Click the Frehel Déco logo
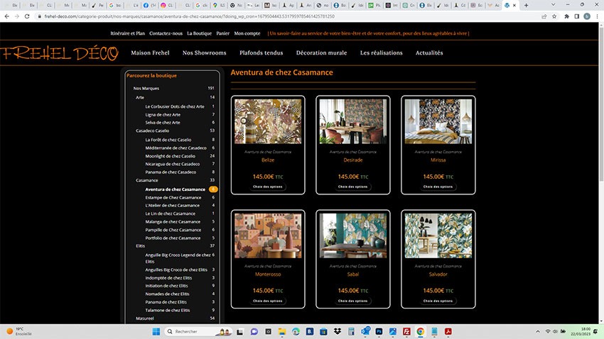 [x=59, y=54]
